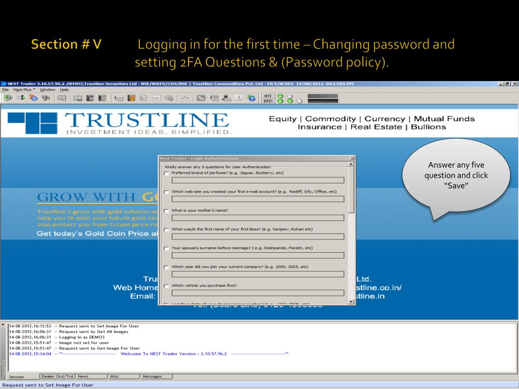Click the grey panel icon right of notebook
The height and width of the screenshot is (389, 519).
(143, 98)
